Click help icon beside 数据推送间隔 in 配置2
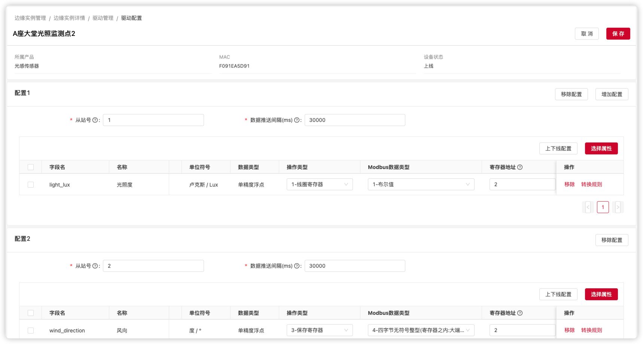The image size is (643, 344). [x=297, y=266]
